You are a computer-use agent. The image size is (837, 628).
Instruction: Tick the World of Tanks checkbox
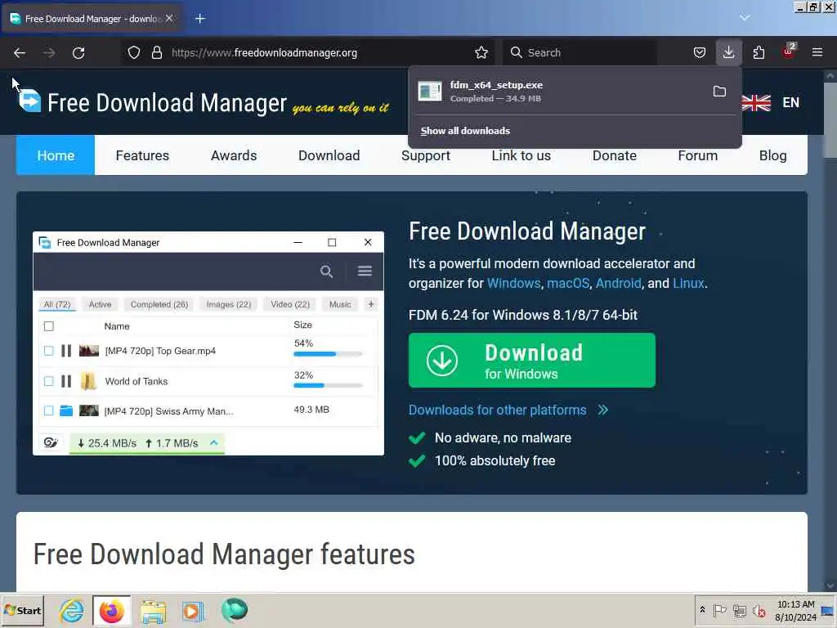[x=48, y=381]
